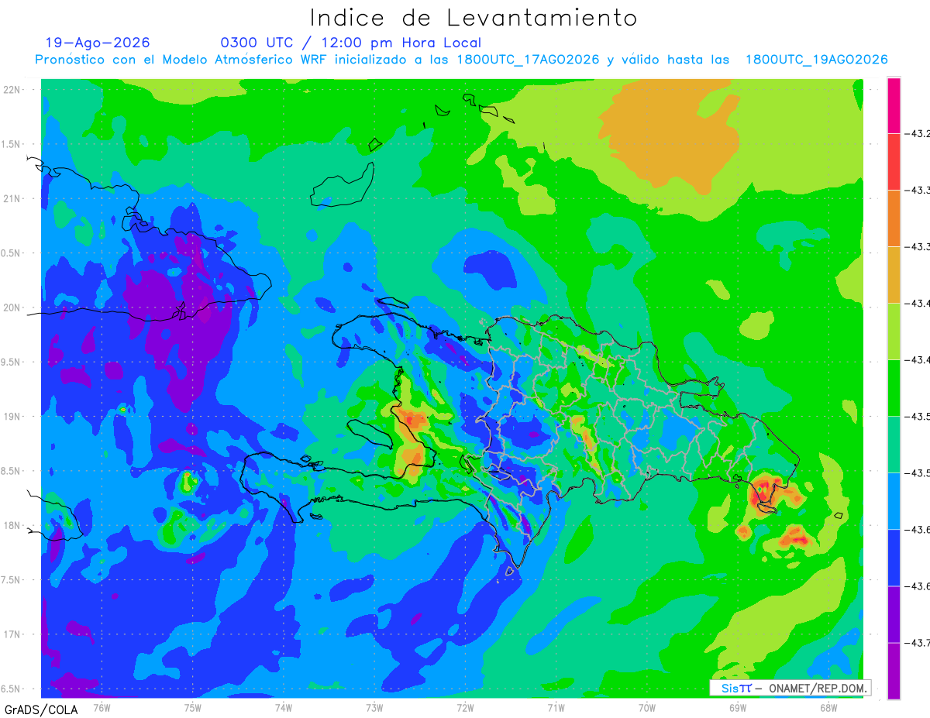Image resolution: width=930 pixels, height=718 pixels.
Task: Choose the dark blue color scale swatch
Action: [x=894, y=558]
